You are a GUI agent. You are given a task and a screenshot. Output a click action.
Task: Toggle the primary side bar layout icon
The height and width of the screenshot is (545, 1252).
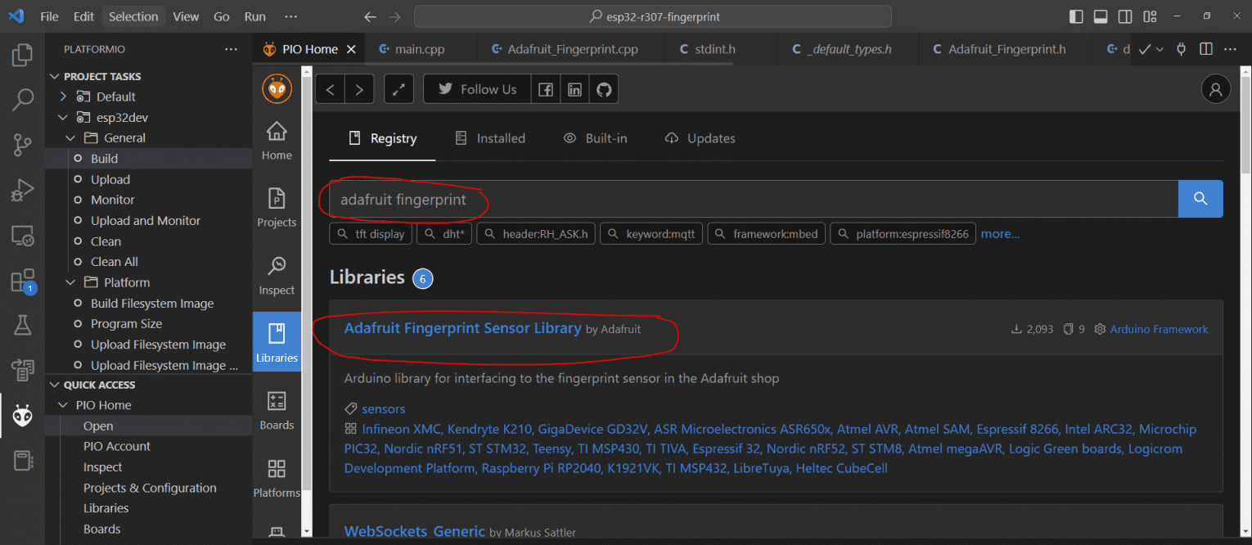(1076, 16)
